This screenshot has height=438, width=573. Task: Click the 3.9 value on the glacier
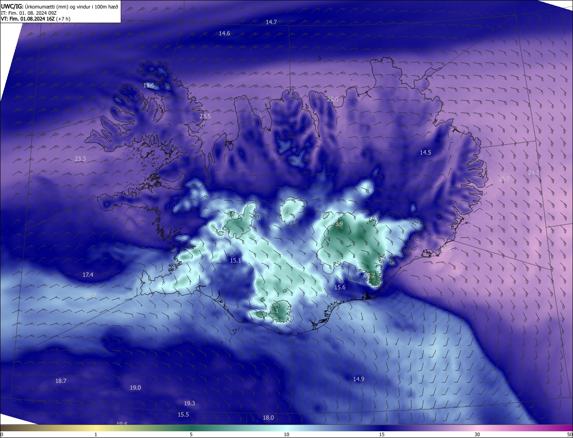(x=339, y=223)
